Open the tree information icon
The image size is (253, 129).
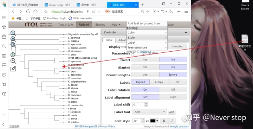coord(13,54)
